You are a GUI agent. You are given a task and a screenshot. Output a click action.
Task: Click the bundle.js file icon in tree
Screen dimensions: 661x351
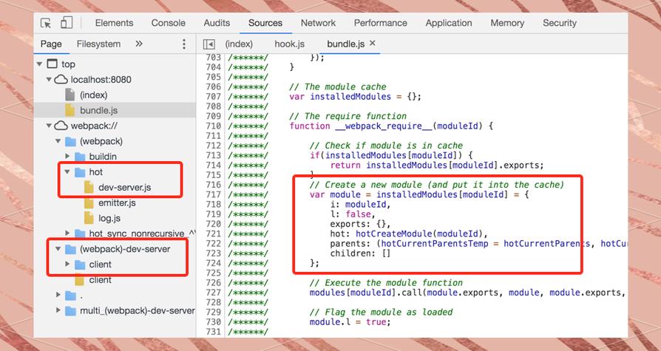click(x=70, y=110)
